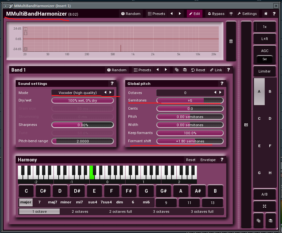
Task: Open the Octaves value dropdown
Action: [185, 93]
